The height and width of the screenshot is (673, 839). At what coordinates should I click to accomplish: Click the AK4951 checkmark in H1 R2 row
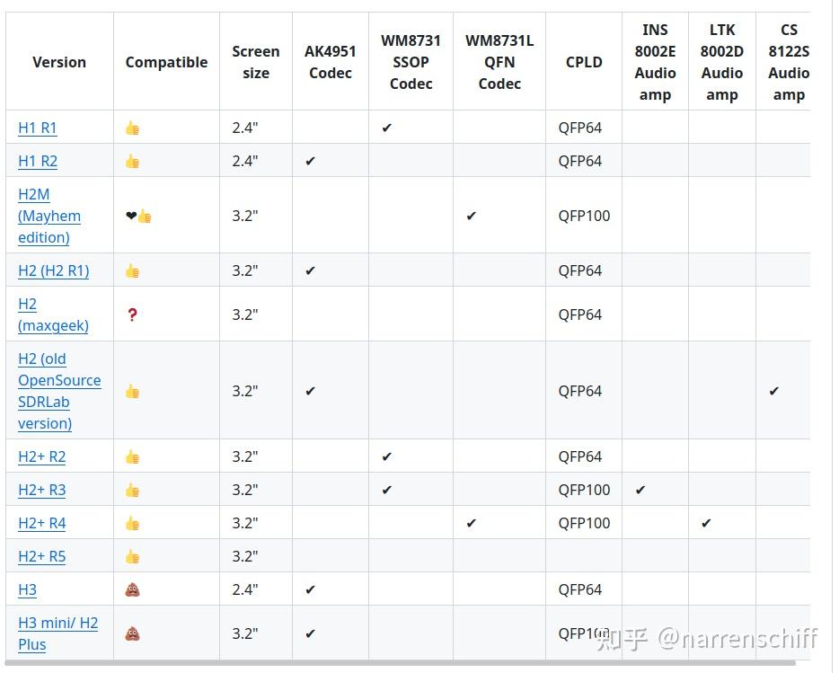tap(311, 161)
